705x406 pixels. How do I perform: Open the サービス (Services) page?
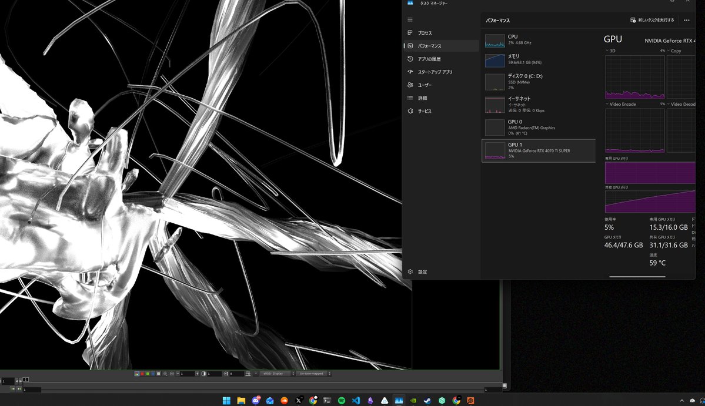pos(441,111)
